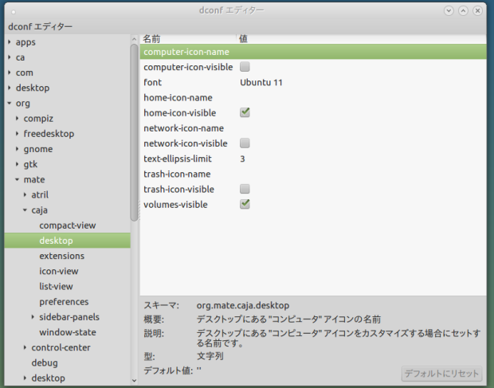Click the tree panel vertical scrollbar thumb
The width and height of the screenshot is (494, 388).
(x=134, y=132)
